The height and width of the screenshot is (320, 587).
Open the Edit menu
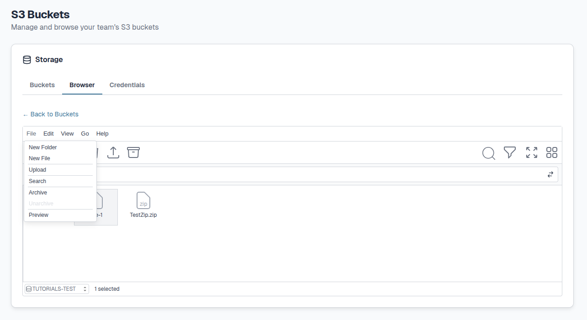tap(48, 134)
